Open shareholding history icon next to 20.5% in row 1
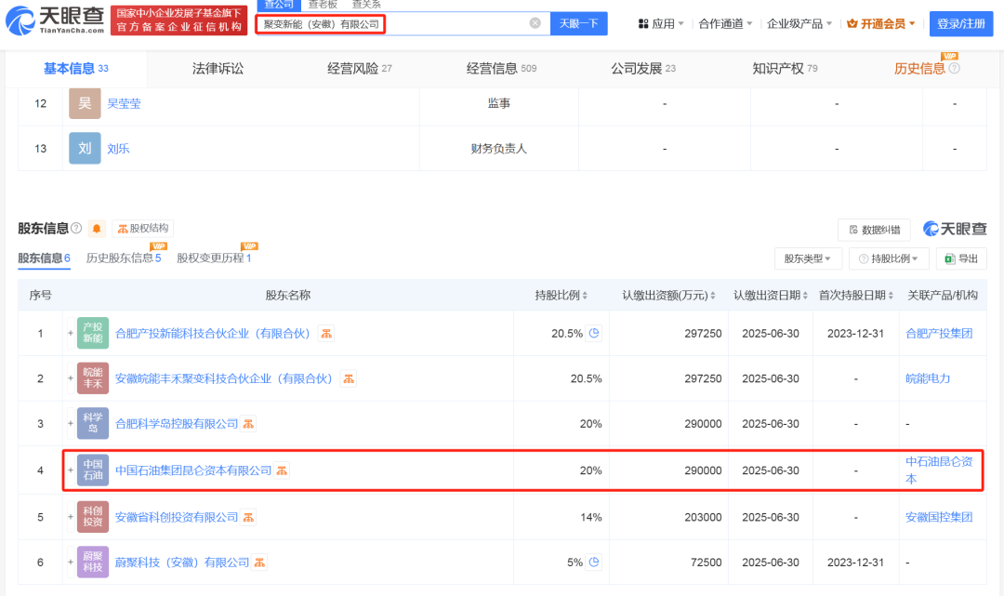1004x596 pixels. tap(594, 333)
